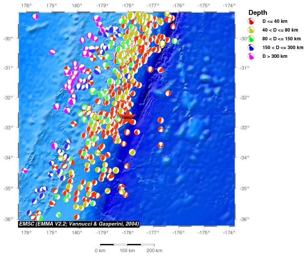Click the "Depth" legend title

click(x=258, y=13)
